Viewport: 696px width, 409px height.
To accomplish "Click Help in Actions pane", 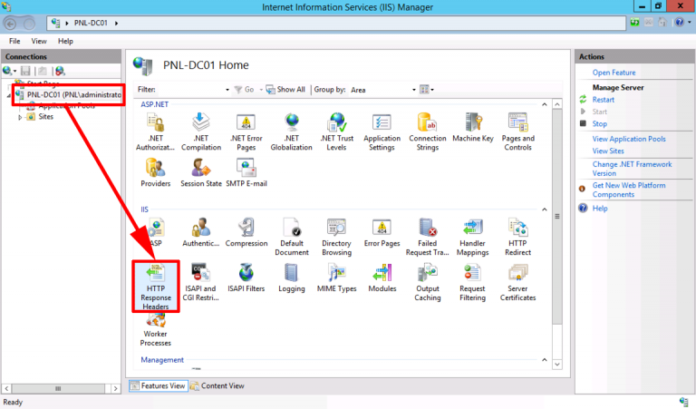I will pyautogui.click(x=600, y=209).
